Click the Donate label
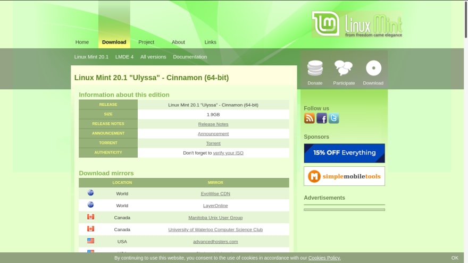Image resolution: width=468 pixels, height=263 pixels. pyautogui.click(x=315, y=83)
